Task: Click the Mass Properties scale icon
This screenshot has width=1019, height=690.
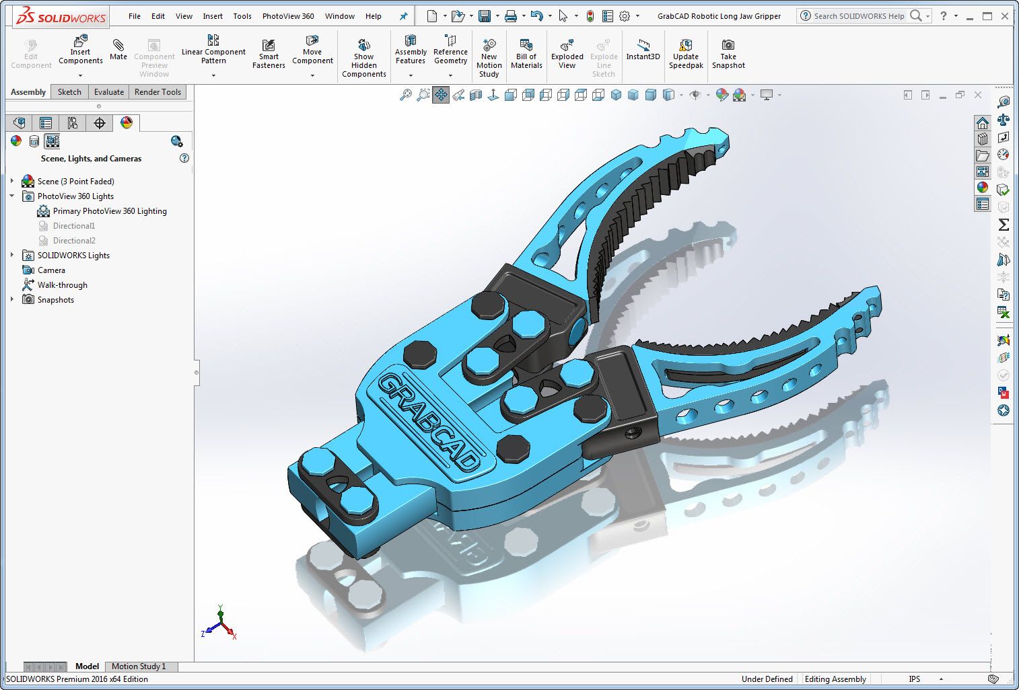Action: [x=1004, y=120]
